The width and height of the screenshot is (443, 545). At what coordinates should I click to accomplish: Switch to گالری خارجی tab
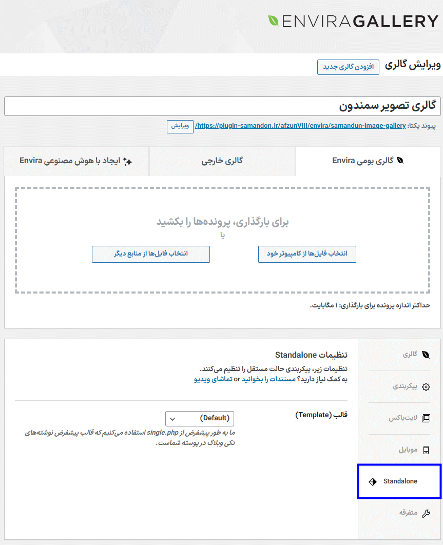coord(222,161)
